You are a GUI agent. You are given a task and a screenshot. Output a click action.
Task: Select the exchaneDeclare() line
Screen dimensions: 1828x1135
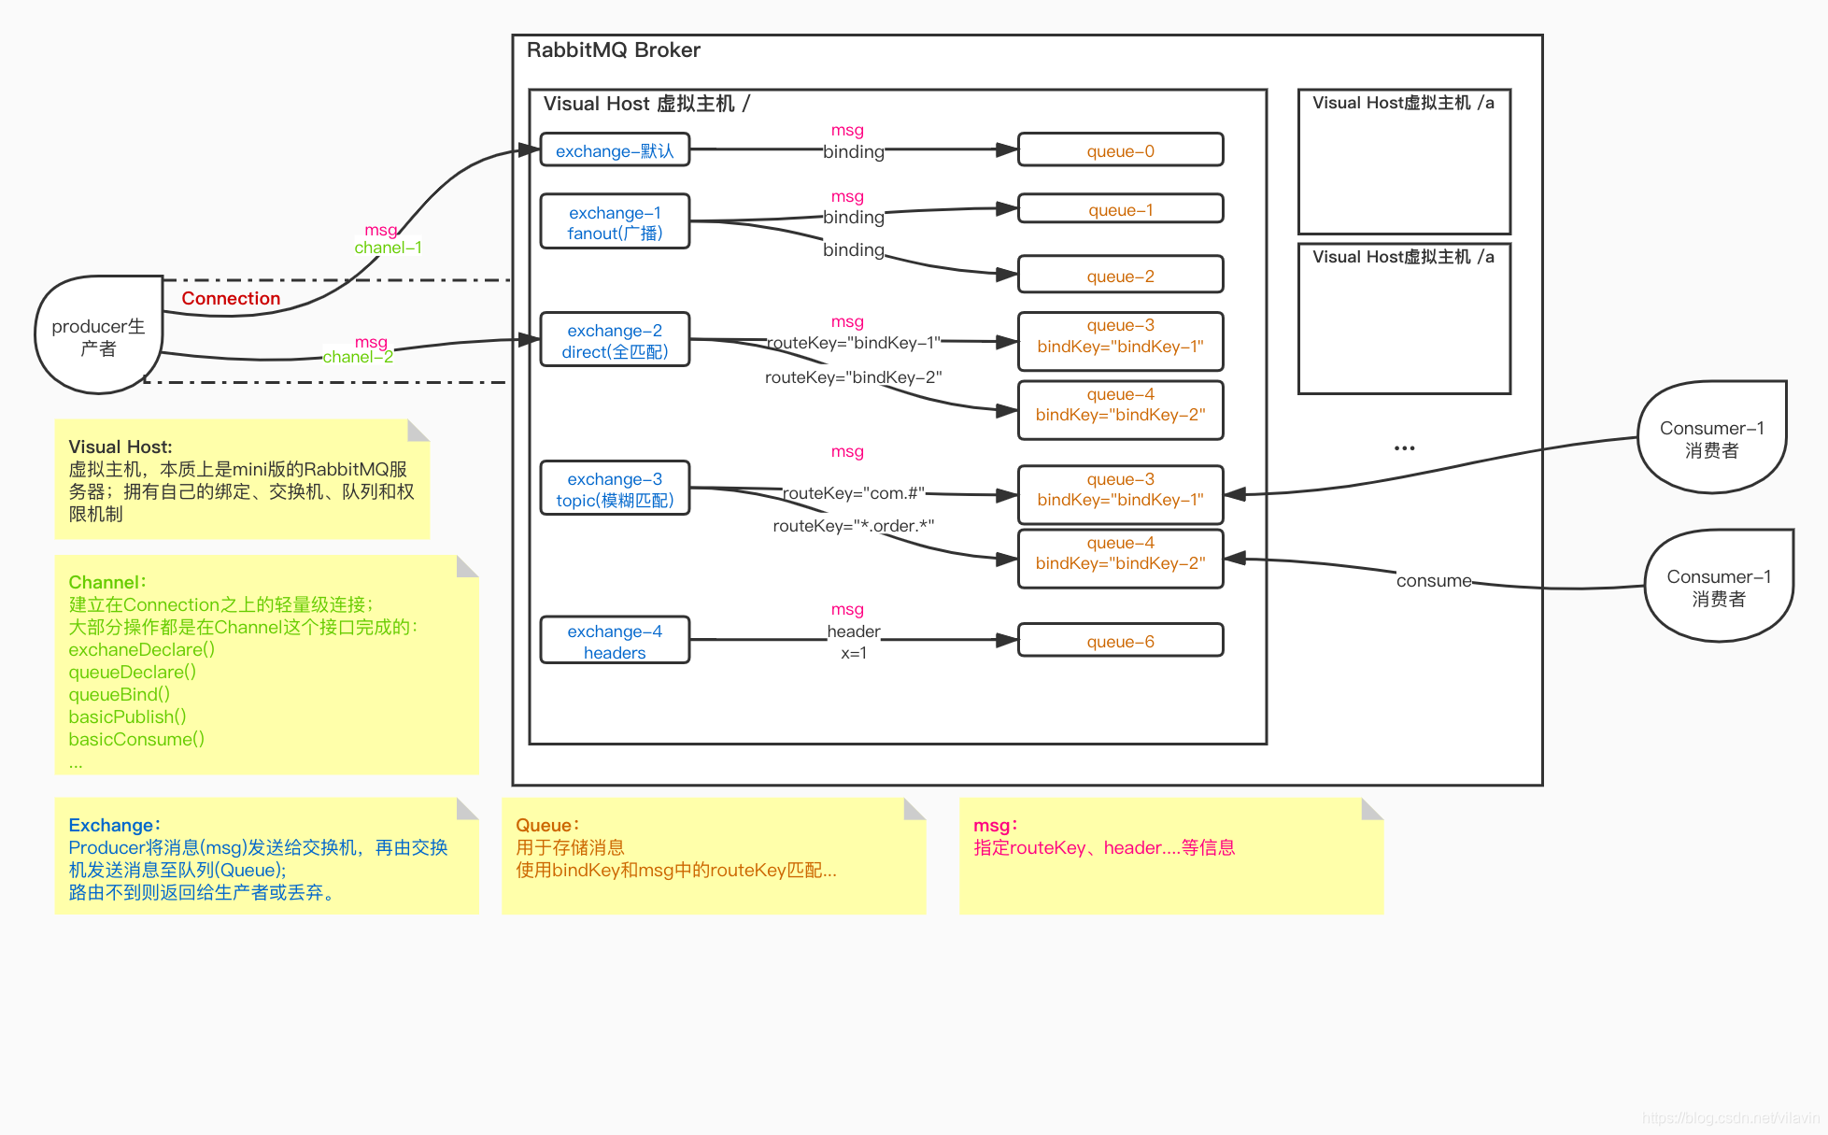click(142, 649)
